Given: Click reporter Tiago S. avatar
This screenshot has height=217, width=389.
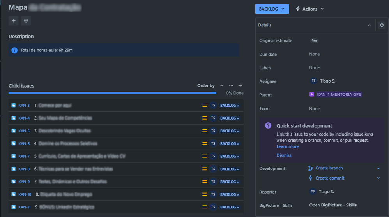Looking at the screenshot, I should click(x=313, y=191).
